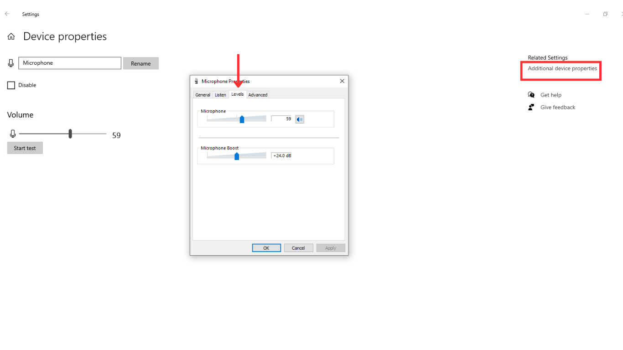This screenshot has height=350, width=623.
Task: Switch to the General tab
Action: coord(202,95)
